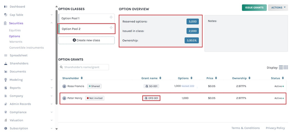Click Rosa Francis avatar icon
Viewport: 293px width, 133px height.
pyautogui.click(x=64, y=86)
